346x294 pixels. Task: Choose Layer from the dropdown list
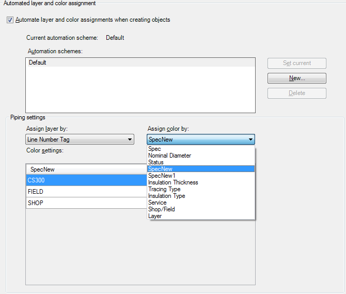tap(155, 216)
